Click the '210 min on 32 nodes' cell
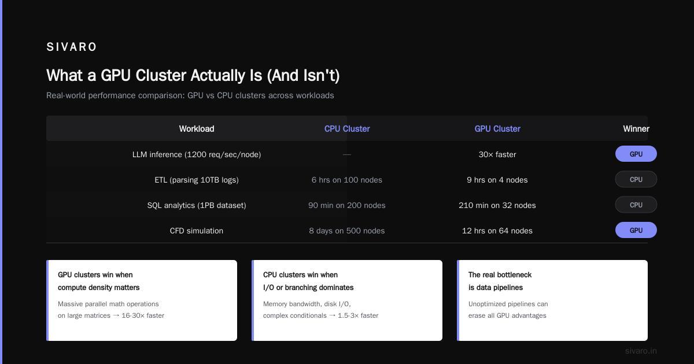 (497, 205)
